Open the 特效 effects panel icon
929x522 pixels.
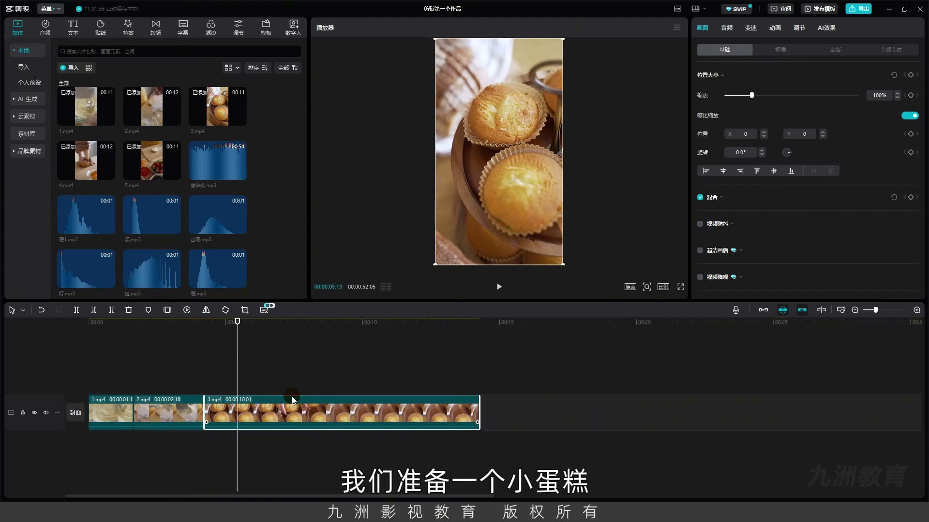[128, 28]
